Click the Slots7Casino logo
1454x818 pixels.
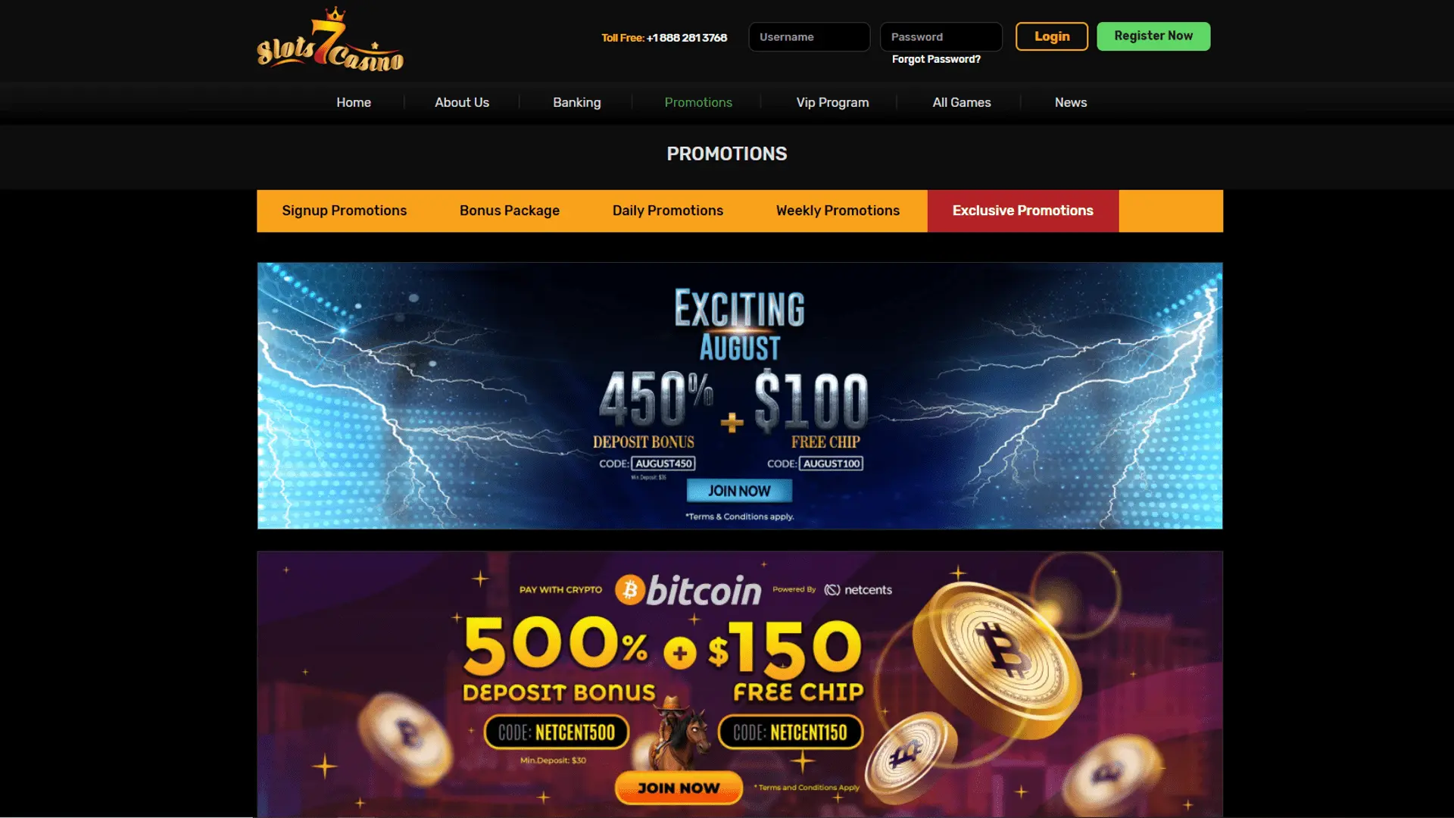point(330,40)
